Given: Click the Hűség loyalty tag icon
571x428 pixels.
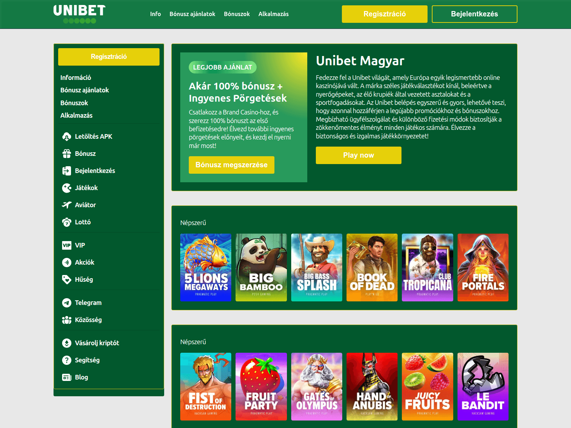Looking at the screenshot, I should coord(67,280).
